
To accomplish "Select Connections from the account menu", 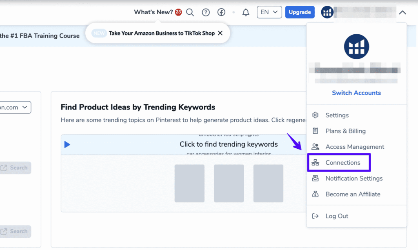I will (x=342, y=163).
